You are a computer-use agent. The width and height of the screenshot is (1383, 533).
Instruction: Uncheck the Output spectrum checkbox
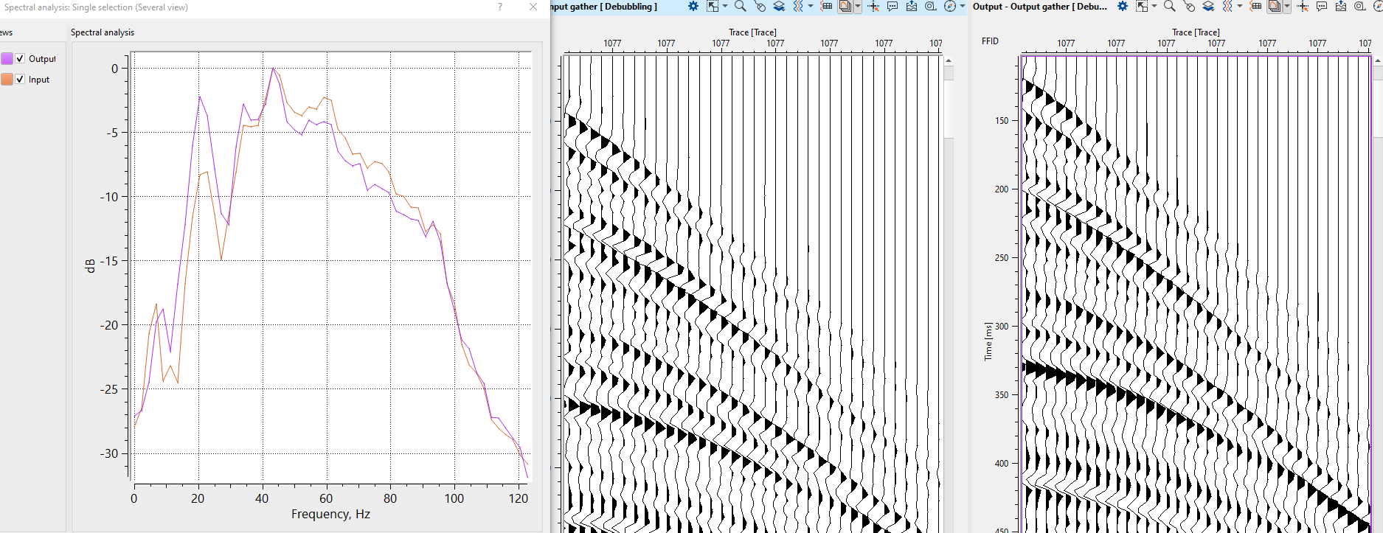[x=20, y=59]
